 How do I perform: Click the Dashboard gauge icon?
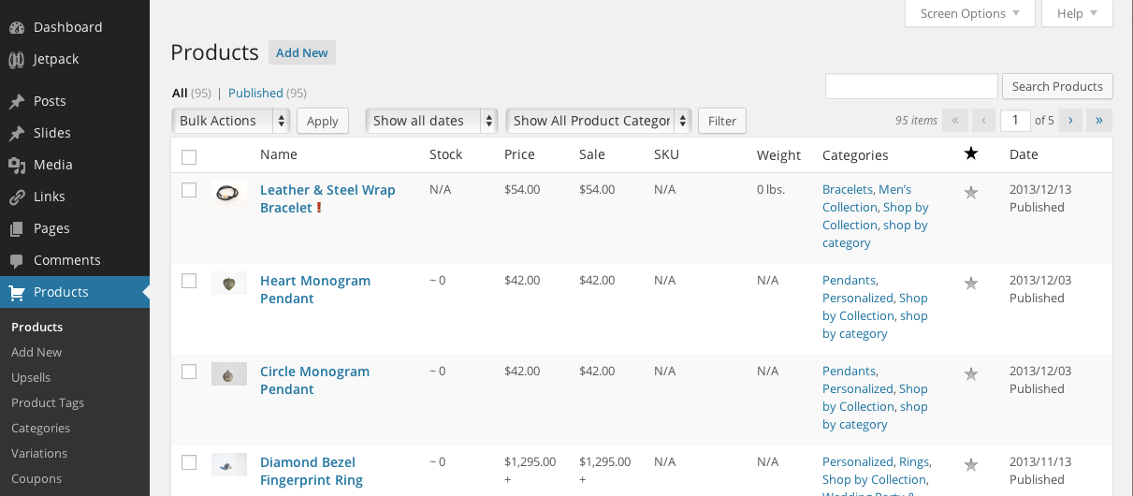16,27
